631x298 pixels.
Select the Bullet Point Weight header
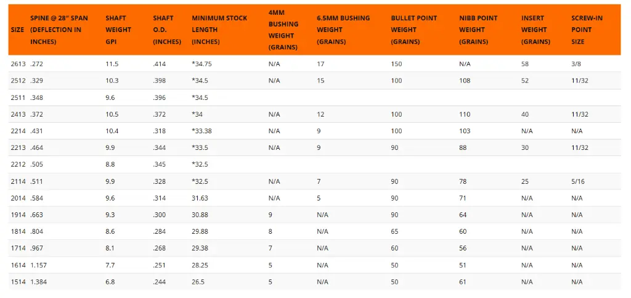click(x=414, y=30)
